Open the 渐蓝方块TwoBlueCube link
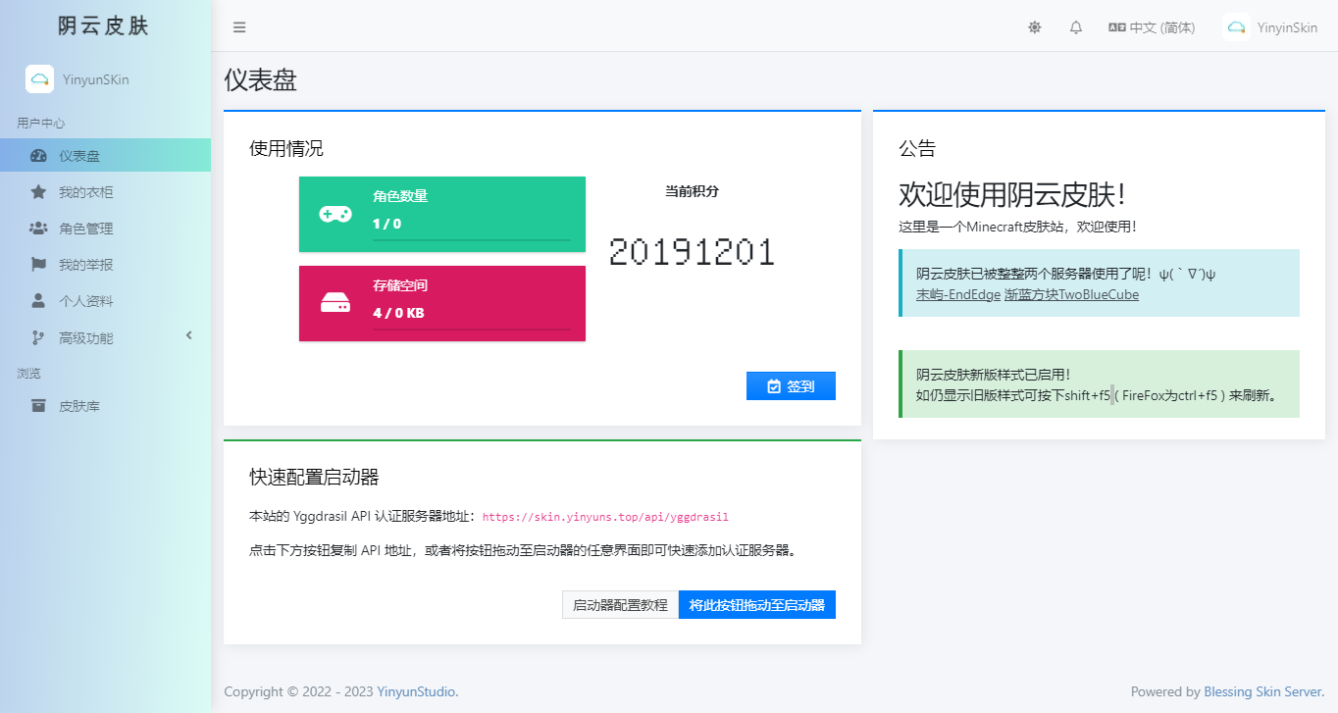This screenshot has height=713, width=1338. (x=1072, y=294)
